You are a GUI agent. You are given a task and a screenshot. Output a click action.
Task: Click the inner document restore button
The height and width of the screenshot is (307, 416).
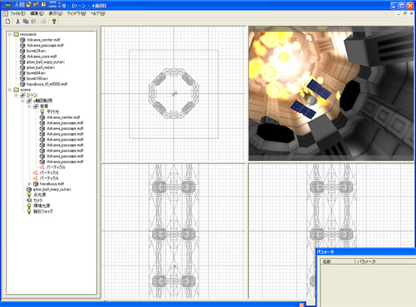405,14
